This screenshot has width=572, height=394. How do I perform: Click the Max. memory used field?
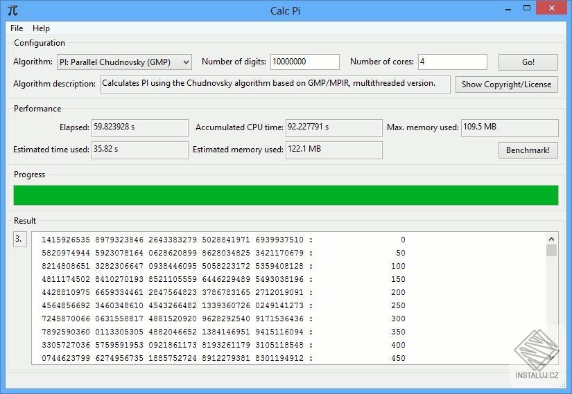(510, 128)
